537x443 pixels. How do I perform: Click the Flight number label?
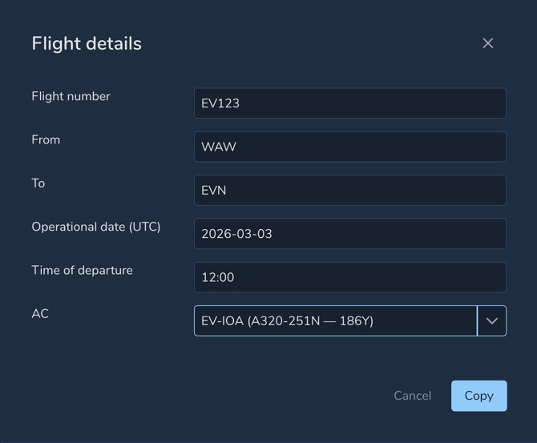(x=71, y=96)
